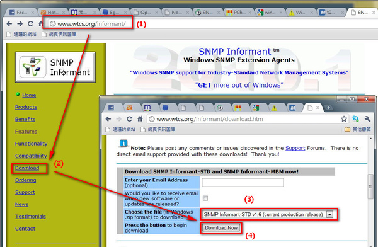Open the Support Forums link in the note
This screenshot has height=247, width=378.
click(295, 148)
